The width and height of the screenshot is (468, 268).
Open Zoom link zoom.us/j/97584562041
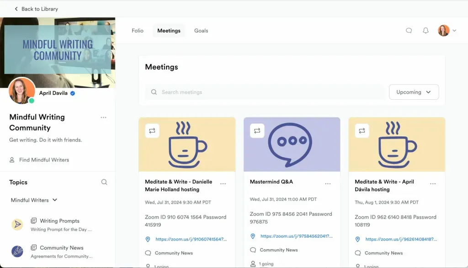[x=296, y=236]
